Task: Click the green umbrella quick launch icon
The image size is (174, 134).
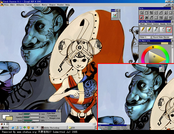Action: pyautogui.click(x=25, y=128)
